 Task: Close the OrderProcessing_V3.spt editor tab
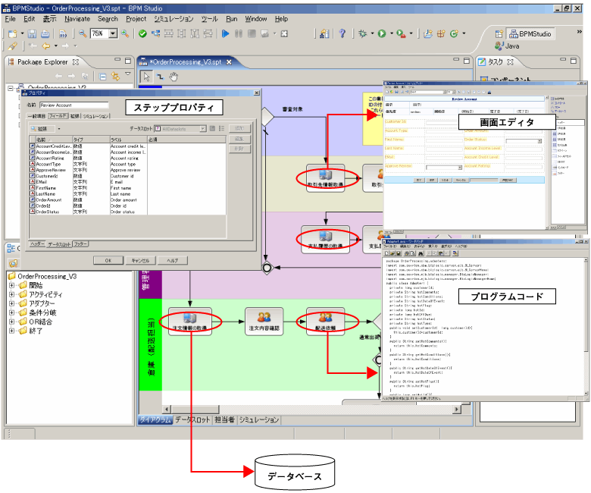point(229,62)
